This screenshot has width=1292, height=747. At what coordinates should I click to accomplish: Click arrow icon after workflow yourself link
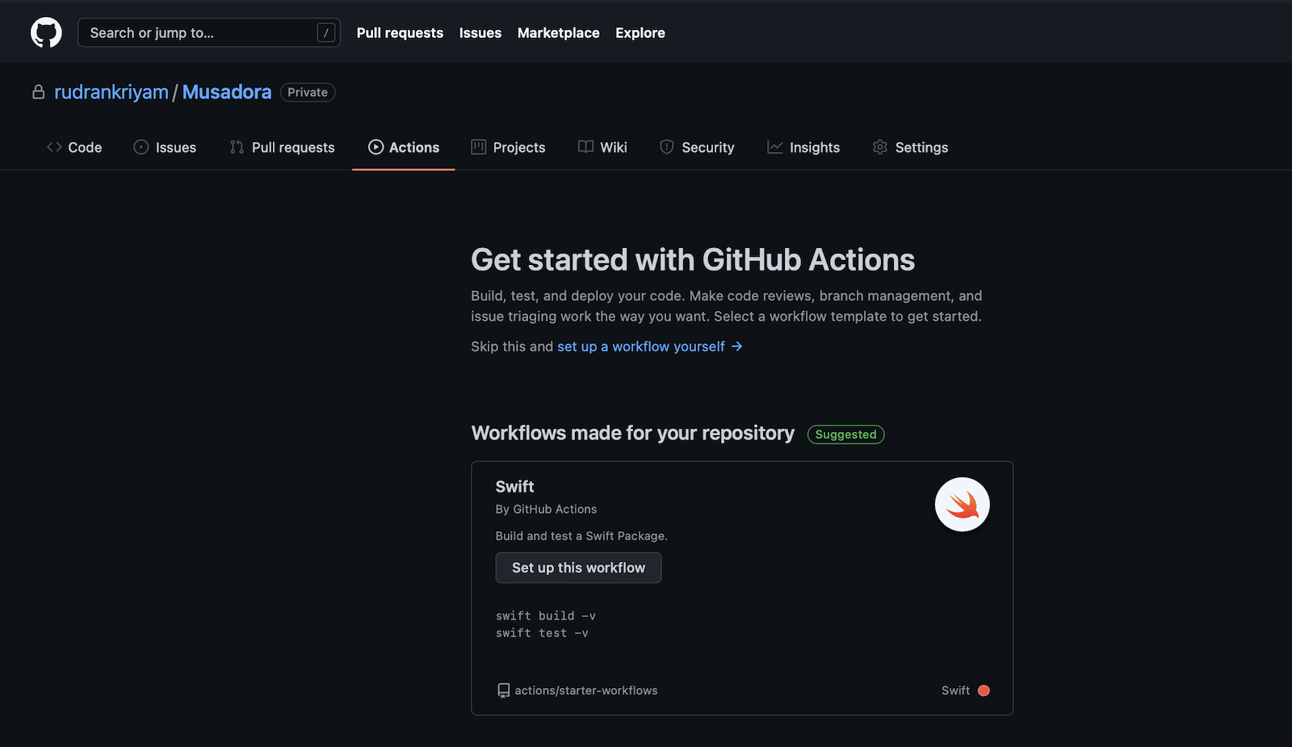tap(736, 346)
